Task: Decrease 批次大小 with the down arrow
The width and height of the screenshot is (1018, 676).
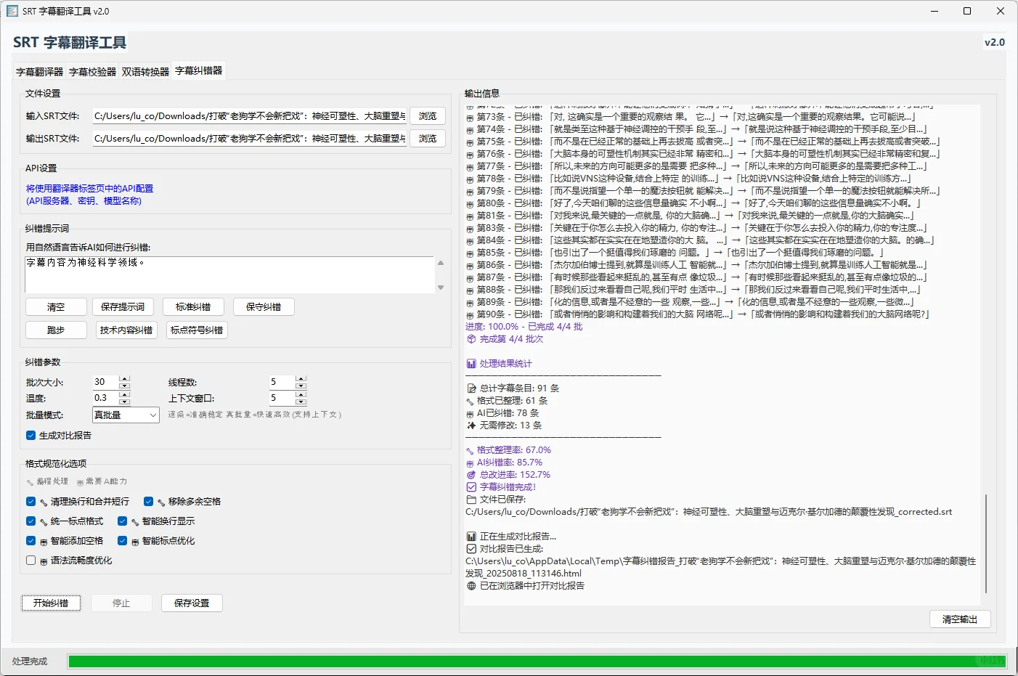Action: coord(124,386)
